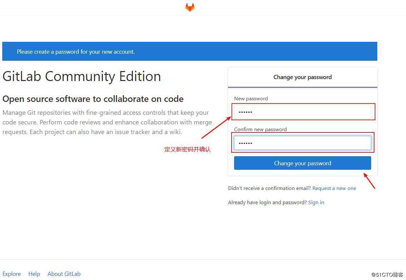406x280 pixels.
Task: Click the 'New password' field label
Action: click(251, 99)
